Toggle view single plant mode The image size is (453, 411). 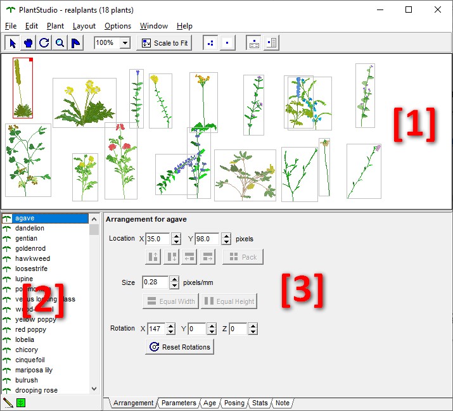(227, 43)
